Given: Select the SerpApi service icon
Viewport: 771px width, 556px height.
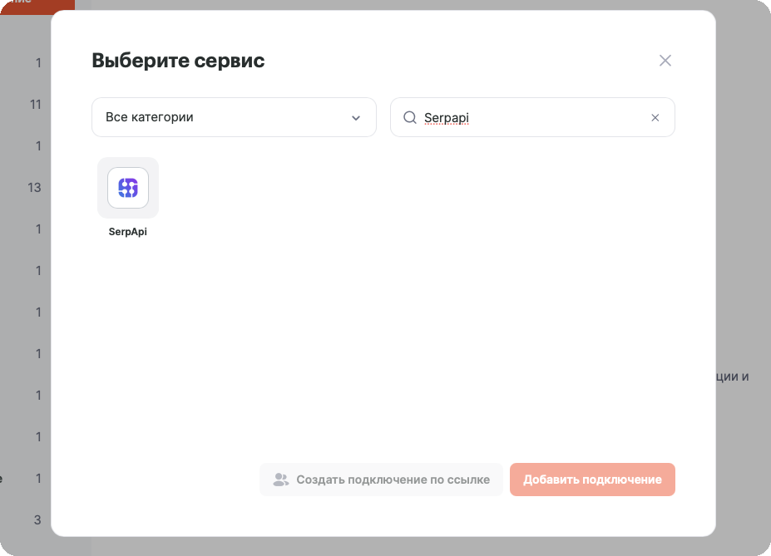Looking at the screenshot, I should (128, 188).
